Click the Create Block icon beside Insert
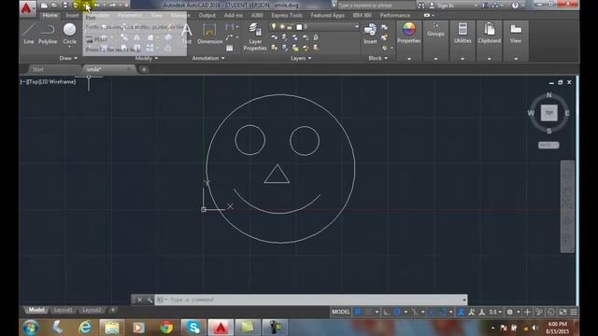The width and height of the screenshot is (598, 336). pyautogui.click(x=384, y=27)
